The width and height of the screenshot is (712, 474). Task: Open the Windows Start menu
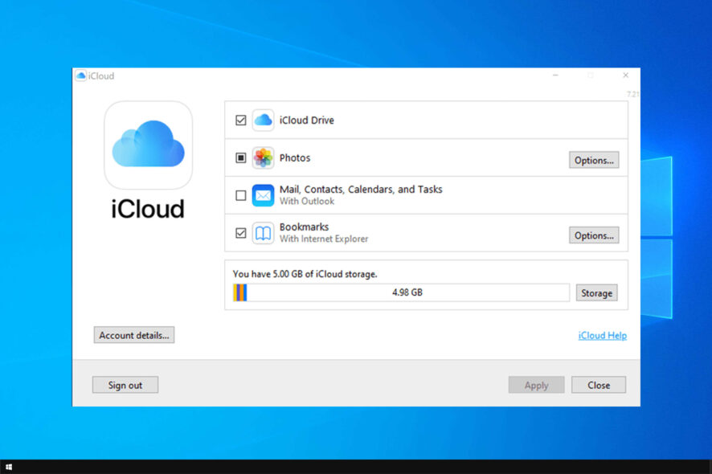click(x=9, y=467)
